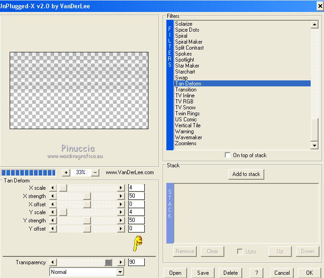Choose the TV Snow filter
Image resolution: width=324 pixels, height=278 pixels.
click(185, 108)
